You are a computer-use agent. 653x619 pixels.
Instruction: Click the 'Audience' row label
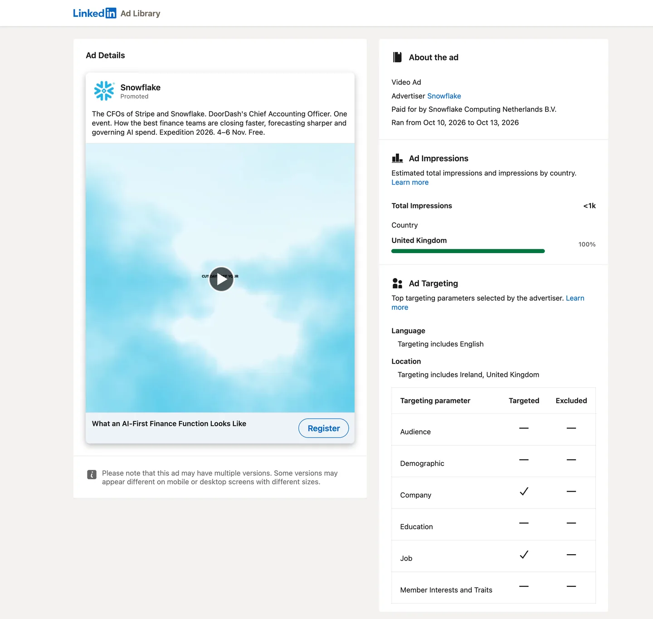pyautogui.click(x=415, y=432)
